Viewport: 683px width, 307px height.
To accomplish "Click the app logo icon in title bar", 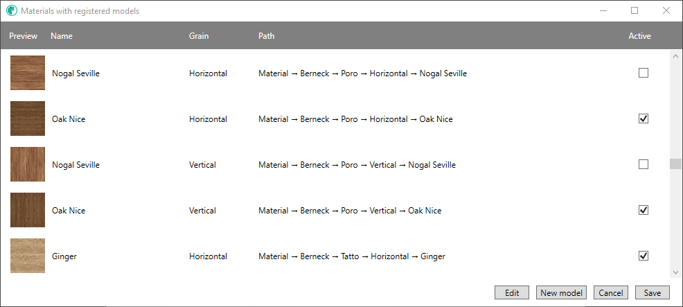I will (12, 11).
